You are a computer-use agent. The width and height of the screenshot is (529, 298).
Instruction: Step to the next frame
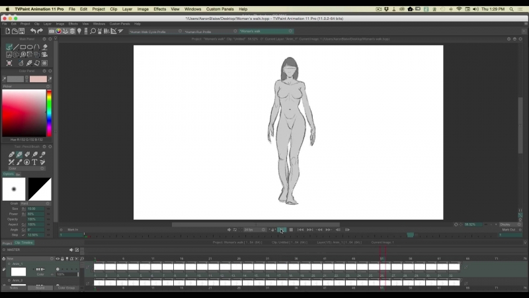[x=347, y=230]
